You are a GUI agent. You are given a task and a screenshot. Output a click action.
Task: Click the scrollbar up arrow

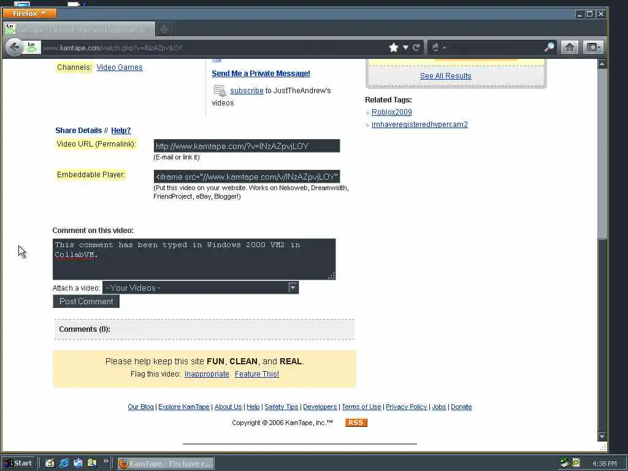coord(602,64)
